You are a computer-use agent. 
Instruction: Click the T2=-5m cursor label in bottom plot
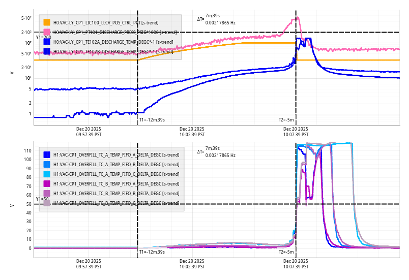pos(286,252)
